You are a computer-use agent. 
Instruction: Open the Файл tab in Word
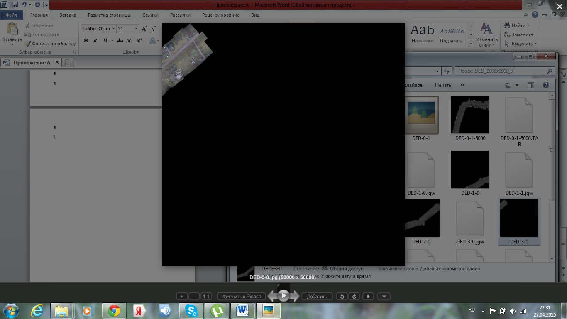coord(12,15)
